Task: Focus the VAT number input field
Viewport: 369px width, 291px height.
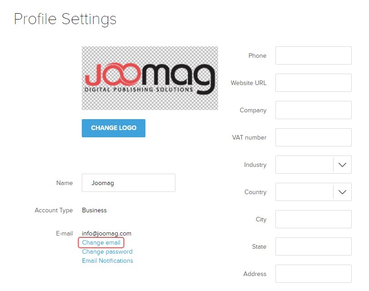Action: [314, 137]
